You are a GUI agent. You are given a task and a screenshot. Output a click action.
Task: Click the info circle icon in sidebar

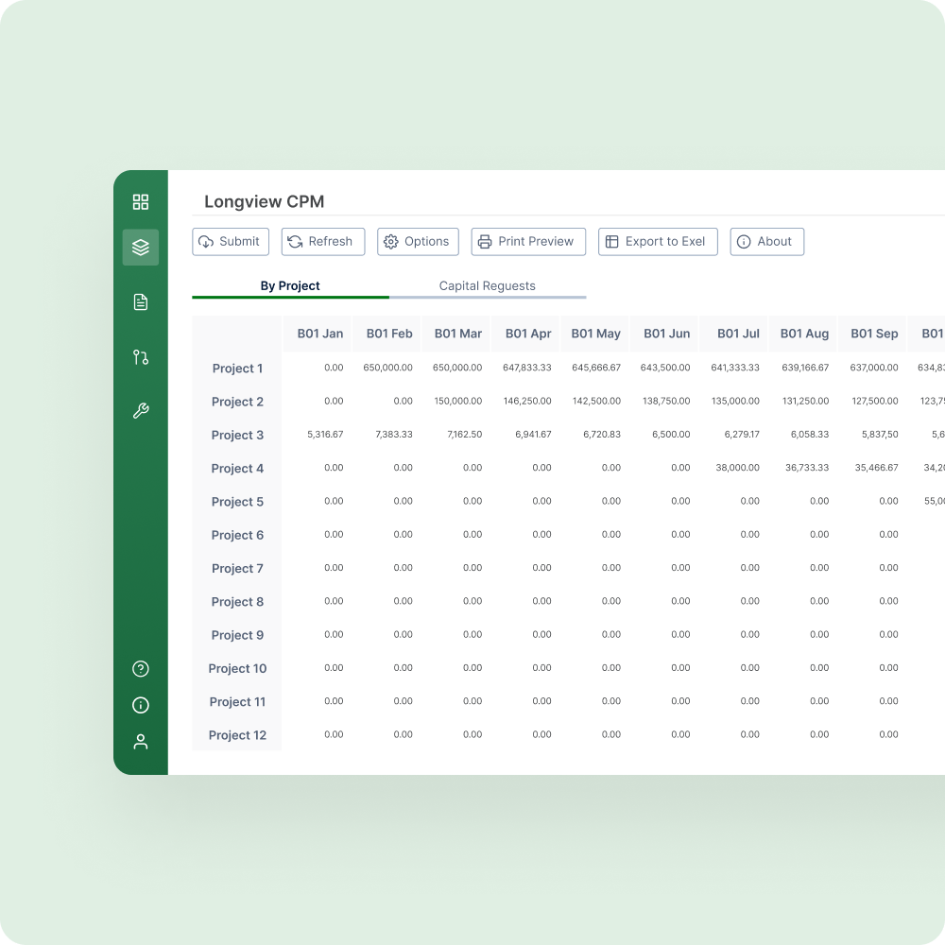coord(141,705)
